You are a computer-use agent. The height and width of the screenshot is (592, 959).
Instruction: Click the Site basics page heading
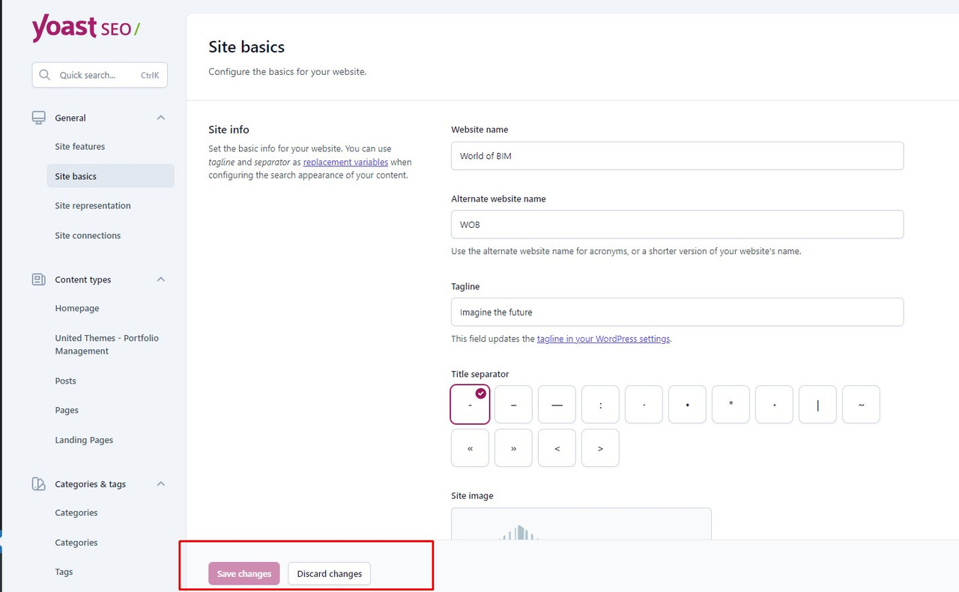(x=246, y=46)
